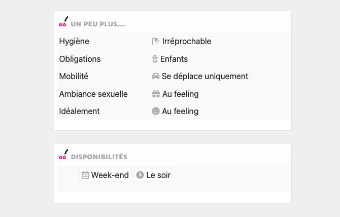340x217 pixels.
Task: Click the calendar icon in Week-end tag
Action: pyautogui.click(x=85, y=175)
